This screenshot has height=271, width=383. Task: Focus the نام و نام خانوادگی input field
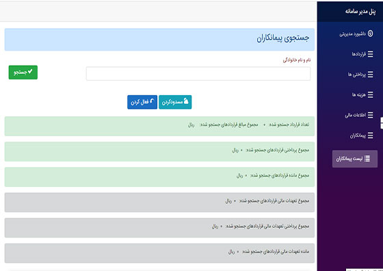pos(198,73)
